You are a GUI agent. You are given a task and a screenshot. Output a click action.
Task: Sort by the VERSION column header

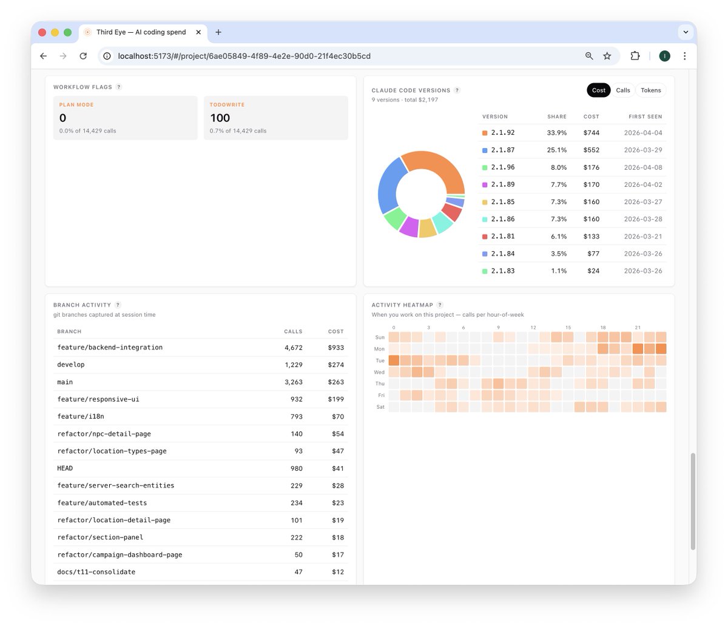(x=495, y=116)
